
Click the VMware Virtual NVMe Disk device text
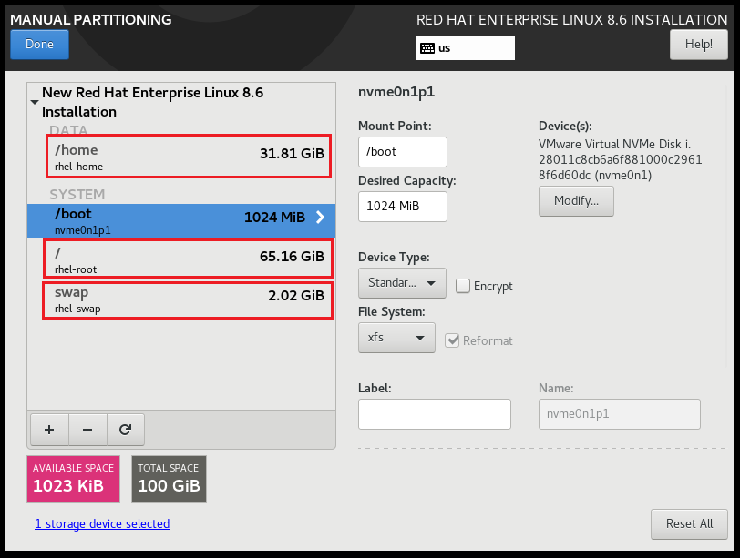point(620,159)
